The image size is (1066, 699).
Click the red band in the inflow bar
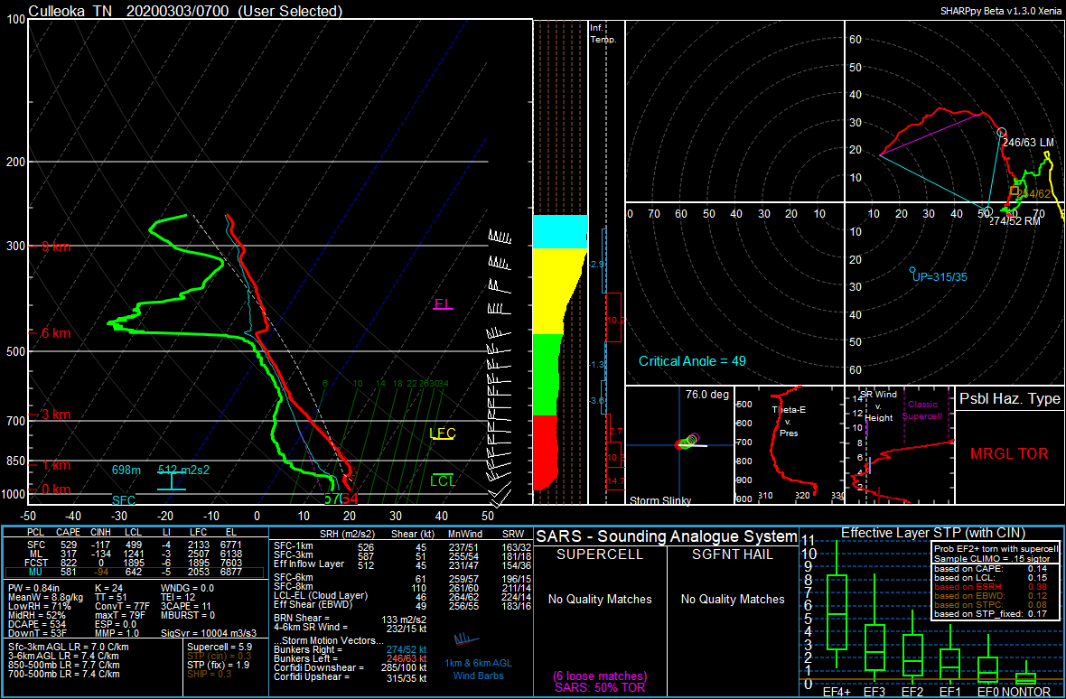pos(545,452)
